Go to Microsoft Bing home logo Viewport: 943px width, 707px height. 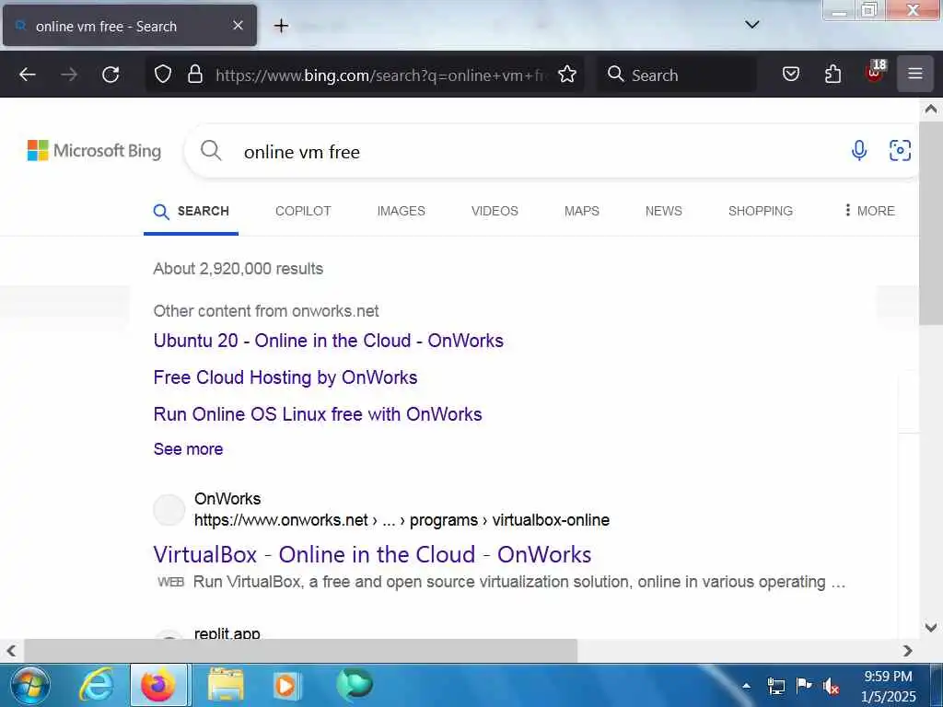click(95, 150)
